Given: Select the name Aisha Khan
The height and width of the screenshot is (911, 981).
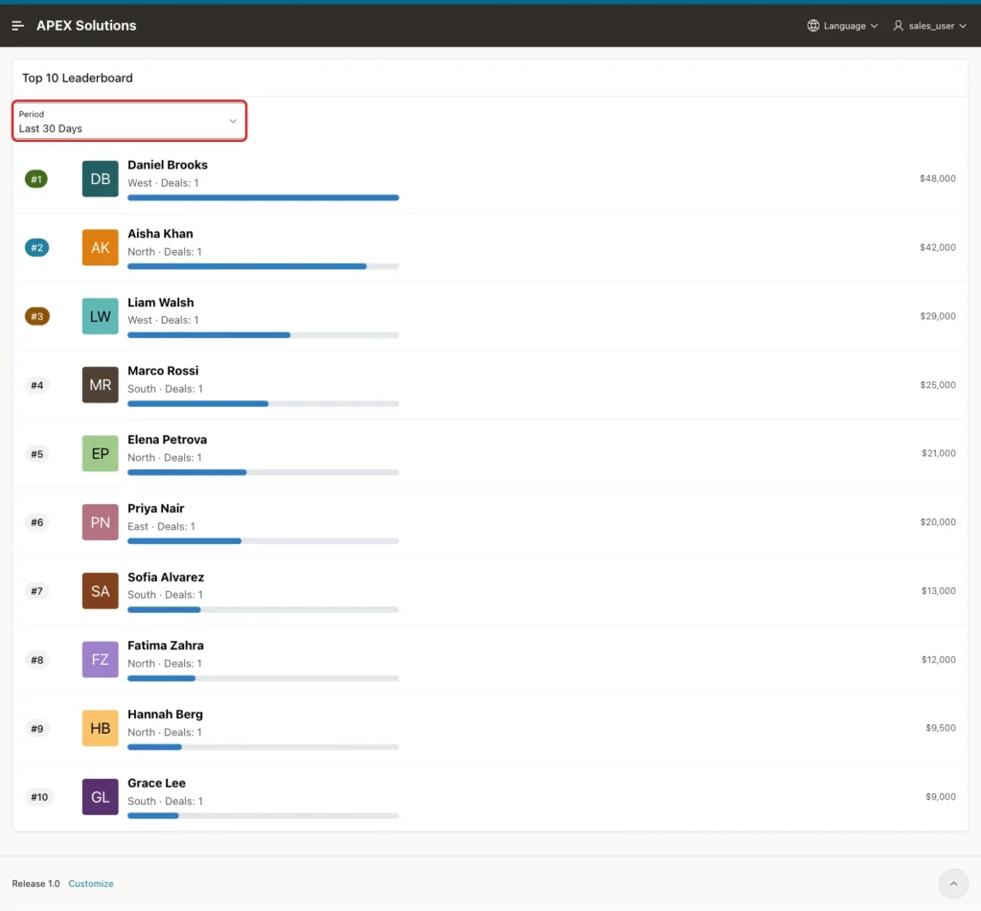Looking at the screenshot, I should click(x=160, y=234).
